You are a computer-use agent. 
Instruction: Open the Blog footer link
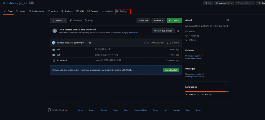coord(188,110)
